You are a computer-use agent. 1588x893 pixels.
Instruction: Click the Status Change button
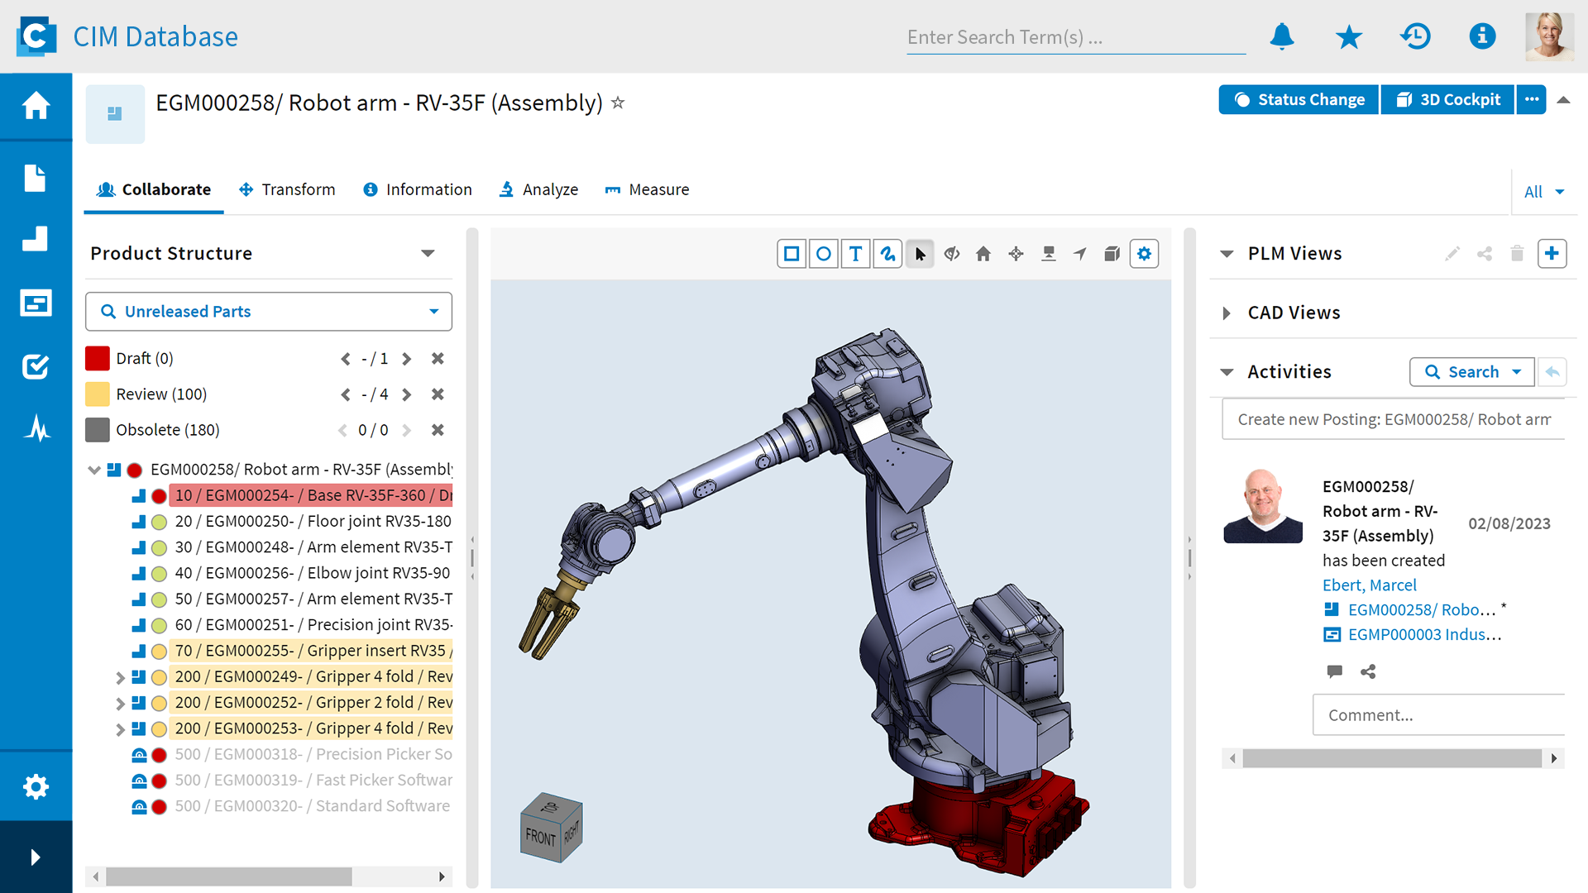pyautogui.click(x=1299, y=99)
